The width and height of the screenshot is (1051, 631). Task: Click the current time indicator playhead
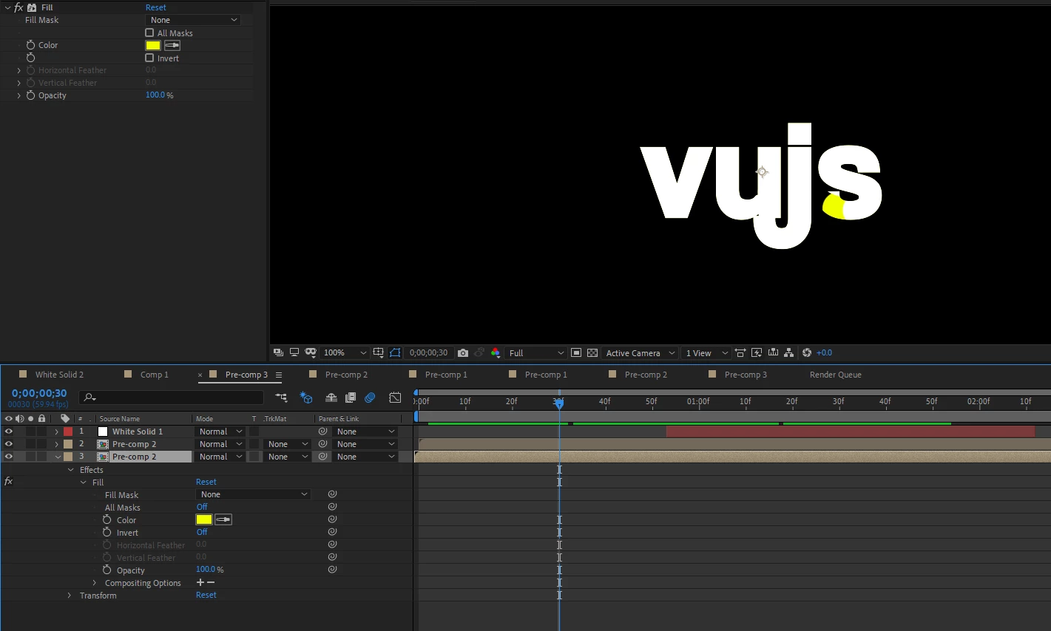point(559,403)
